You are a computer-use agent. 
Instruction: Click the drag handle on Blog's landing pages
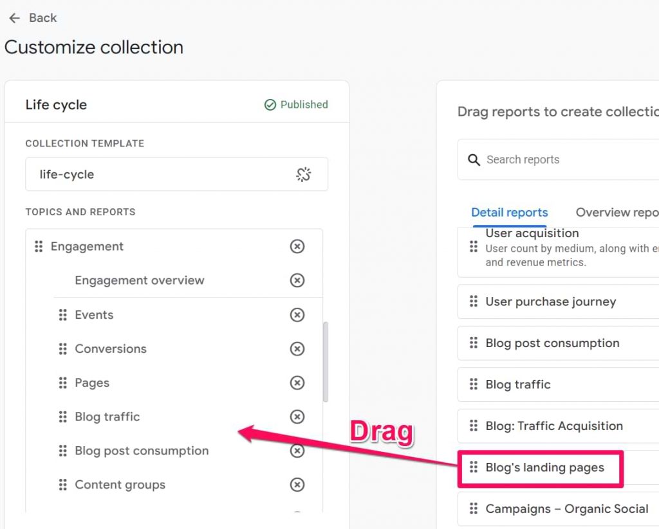(x=472, y=469)
